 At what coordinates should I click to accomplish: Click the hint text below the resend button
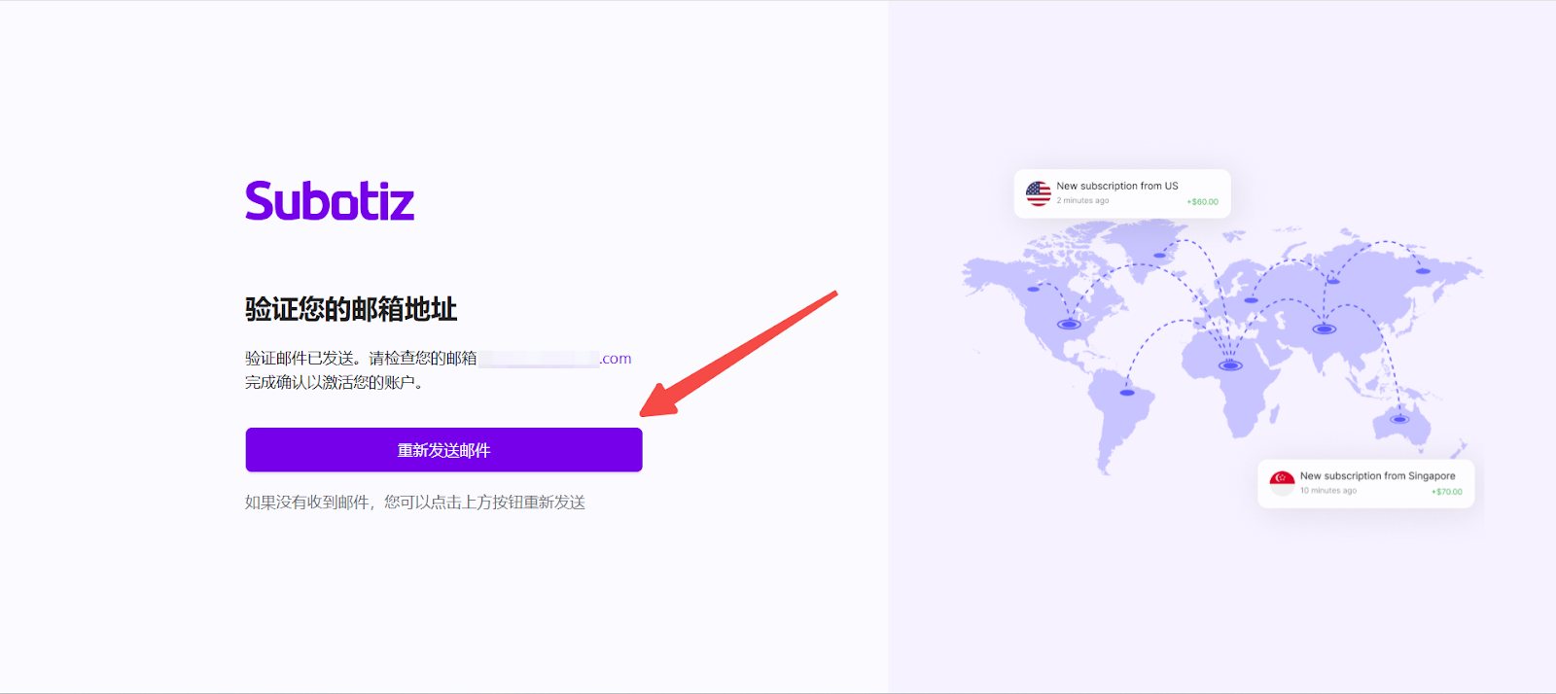pyautogui.click(x=415, y=503)
